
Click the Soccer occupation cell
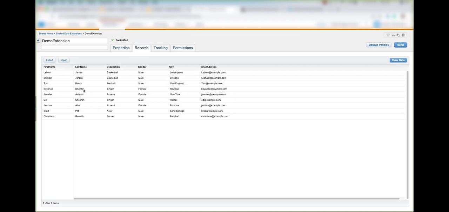(110, 116)
